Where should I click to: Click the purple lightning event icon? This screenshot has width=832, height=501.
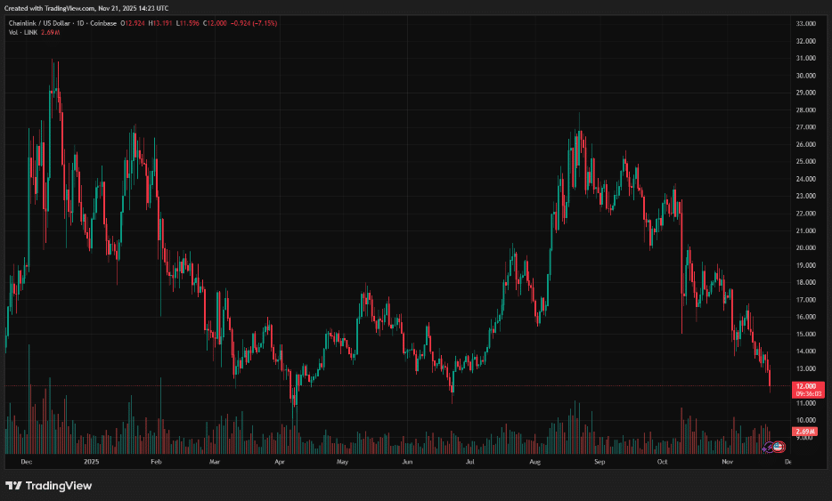coord(771,445)
